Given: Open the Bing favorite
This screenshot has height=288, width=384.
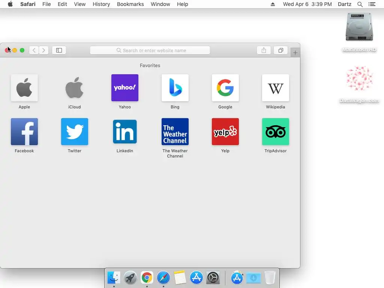Looking at the screenshot, I should point(175,88).
